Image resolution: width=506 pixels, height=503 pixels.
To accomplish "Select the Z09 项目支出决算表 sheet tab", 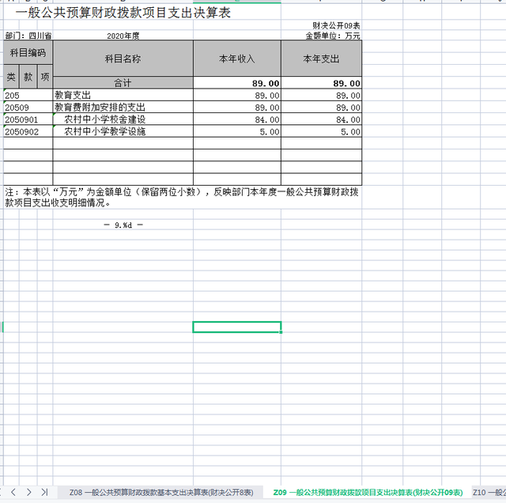I will tap(368, 492).
